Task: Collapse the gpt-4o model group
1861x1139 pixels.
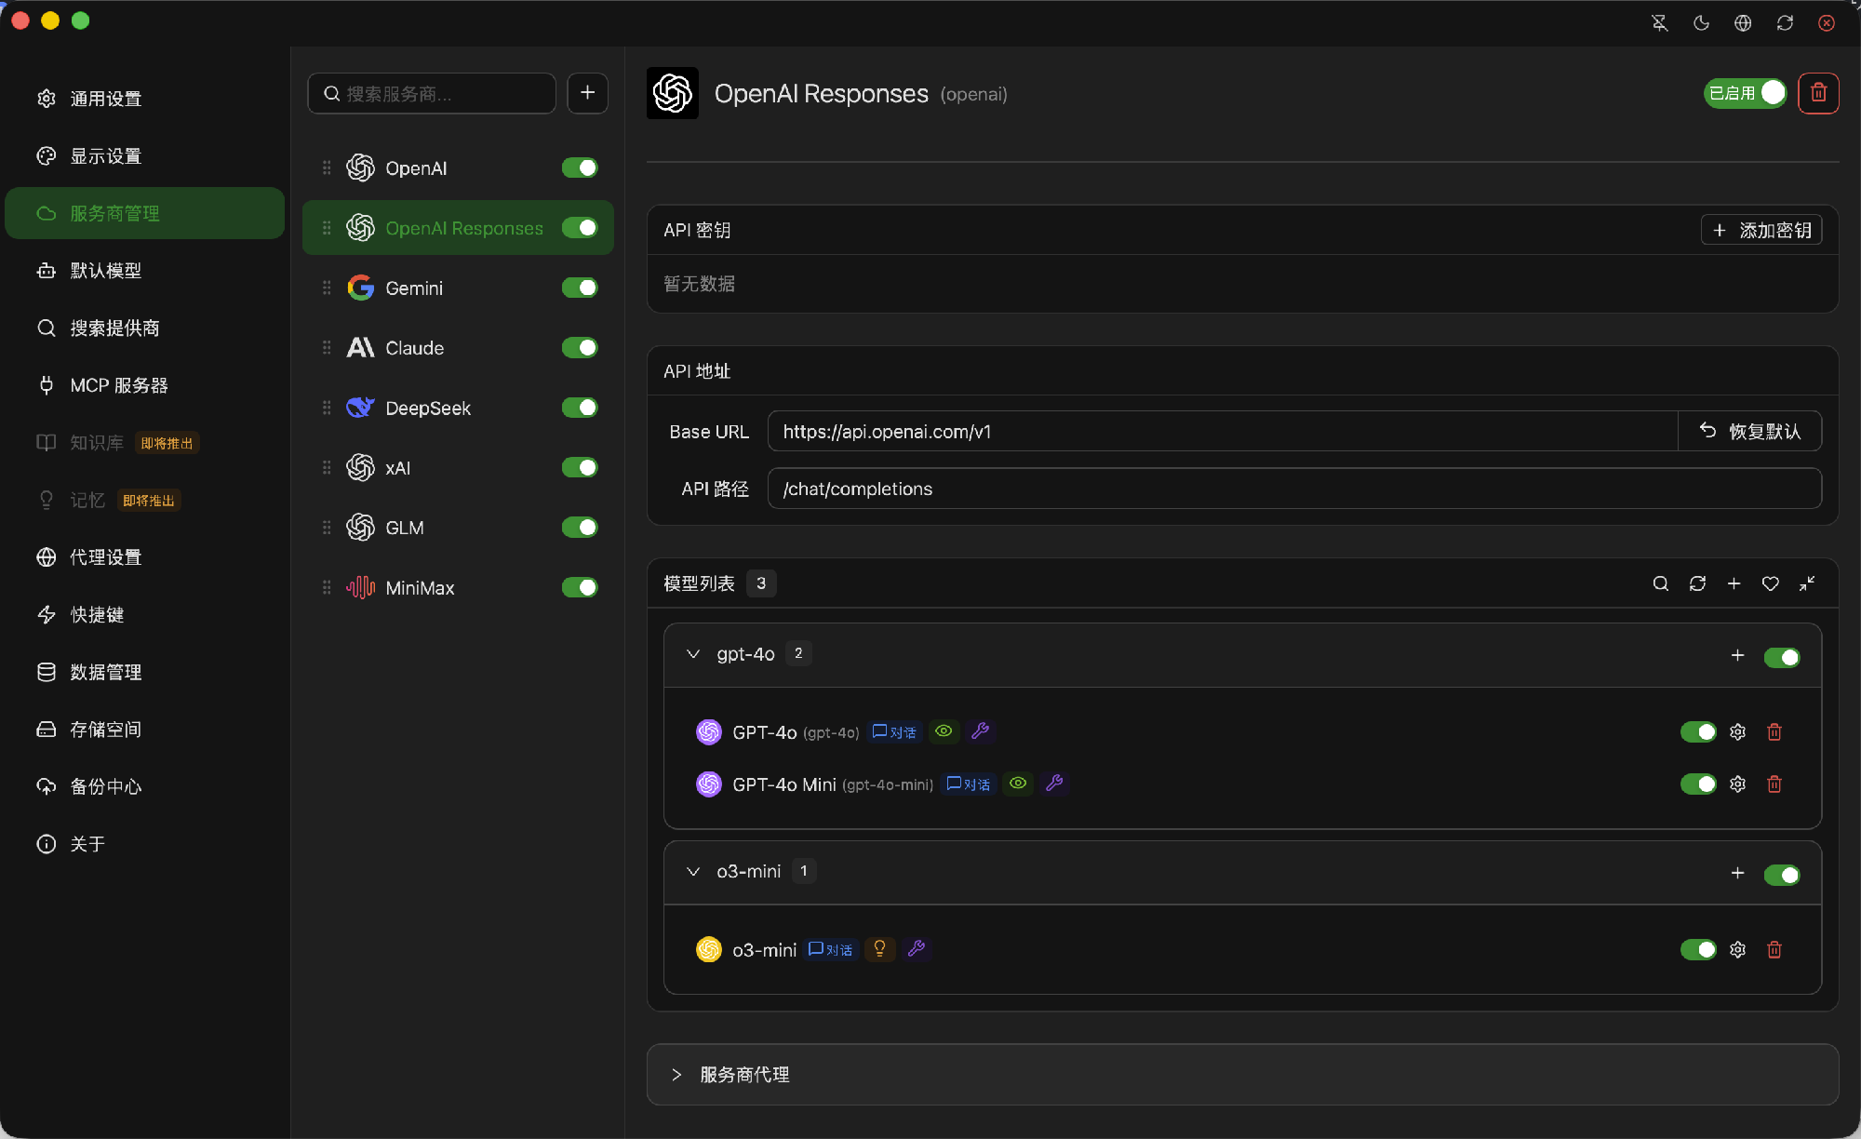Action: coord(693,654)
